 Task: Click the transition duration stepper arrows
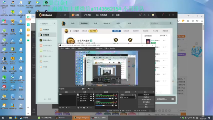(136, 97)
